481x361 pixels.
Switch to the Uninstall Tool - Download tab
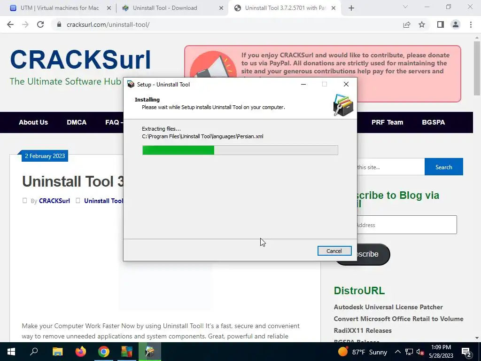(165, 8)
